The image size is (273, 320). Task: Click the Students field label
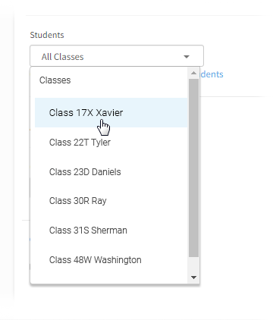point(47,35)
